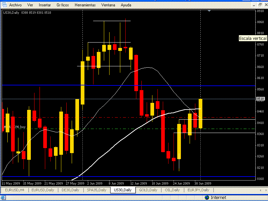Screen dimensions: 268x201
Task: Switch to the GOLD,Daily chart tab
Action: [x=148, y=190]
